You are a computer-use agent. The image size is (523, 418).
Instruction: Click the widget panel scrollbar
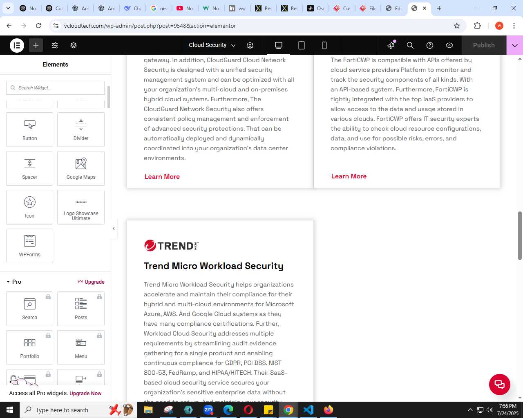pos(109,97)
